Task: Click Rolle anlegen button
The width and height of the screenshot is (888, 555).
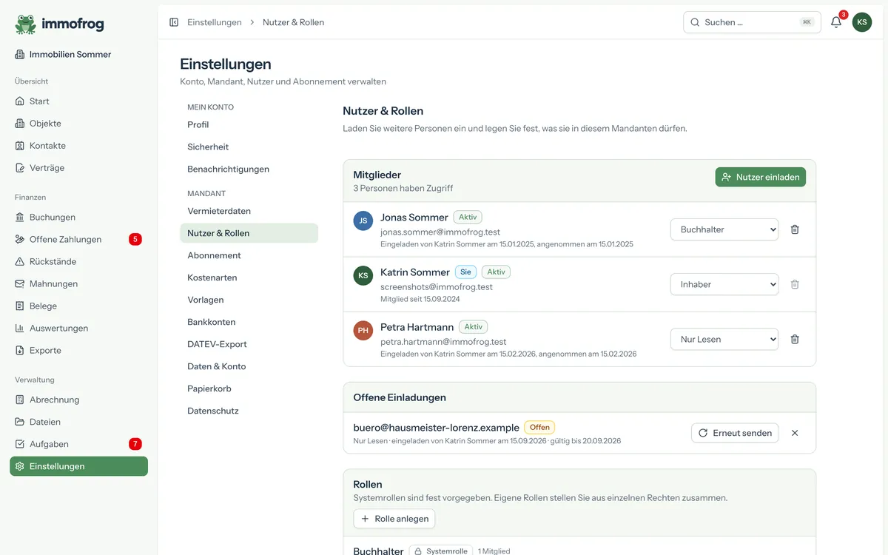Action: click(394, 519)
